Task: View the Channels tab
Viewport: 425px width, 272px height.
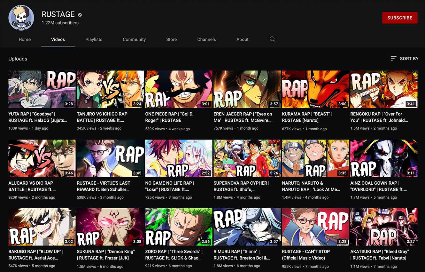Action: pyautogui.click(x=206, y=39)
